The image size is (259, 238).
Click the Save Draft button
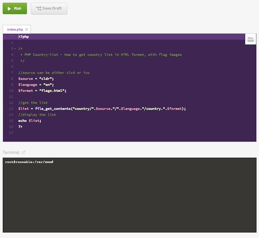point(49,8)
